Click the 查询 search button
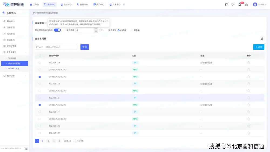The height and width of the screenshot is (152, 270). (85, 47)
